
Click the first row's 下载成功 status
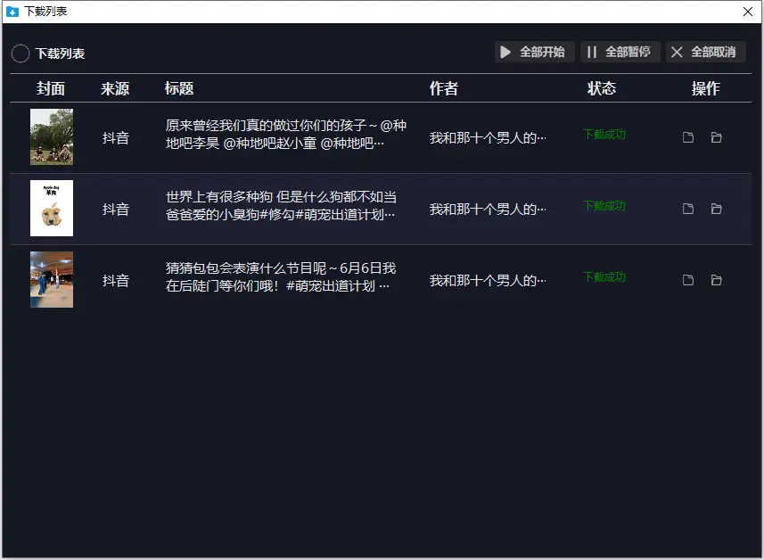(604, 135)
